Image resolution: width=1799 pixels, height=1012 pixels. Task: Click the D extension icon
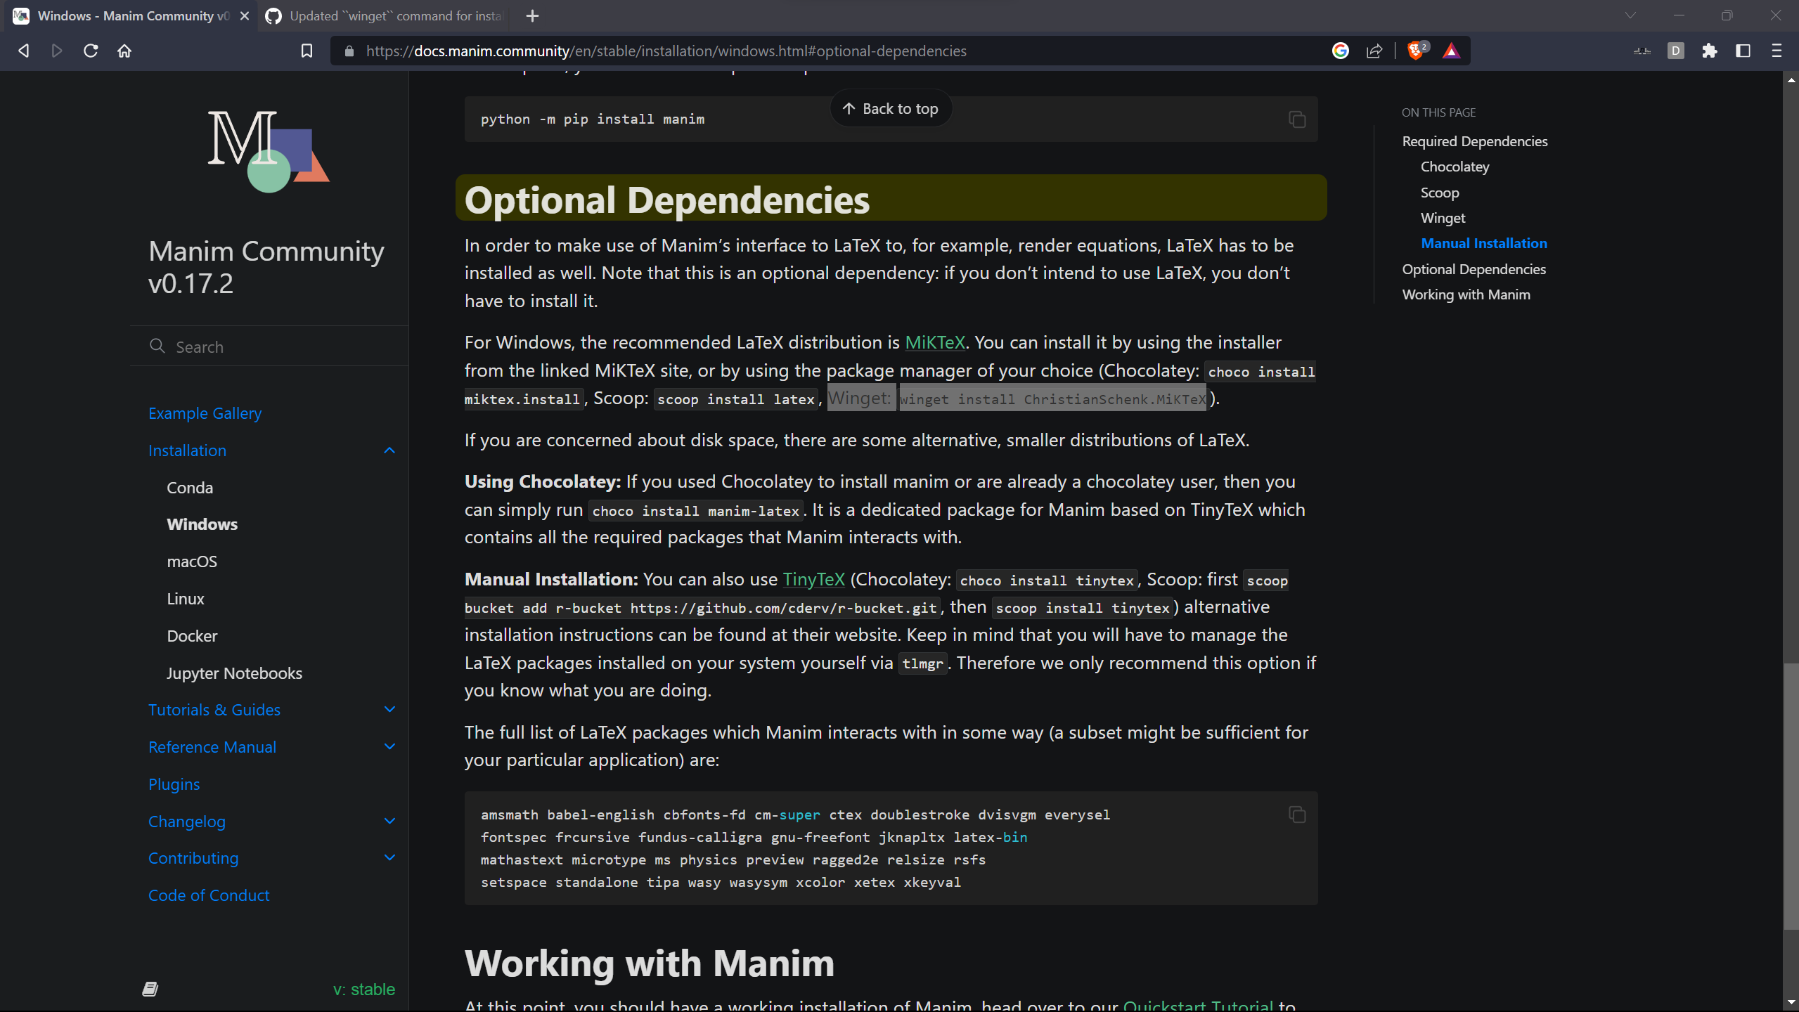pos(1676,51)
